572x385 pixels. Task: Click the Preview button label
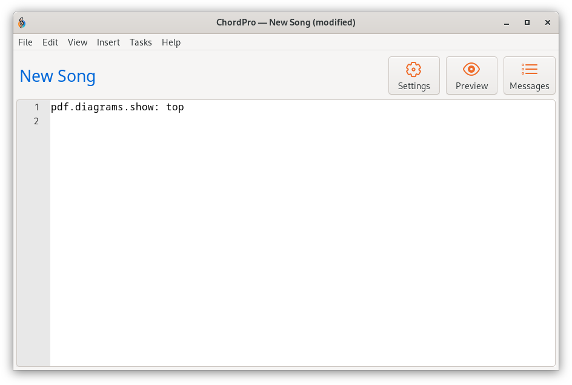point(471,86)
